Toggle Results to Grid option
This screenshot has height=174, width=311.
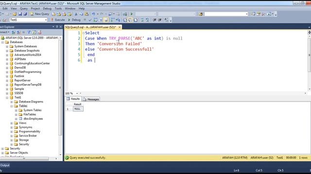(x=130, y=20)
